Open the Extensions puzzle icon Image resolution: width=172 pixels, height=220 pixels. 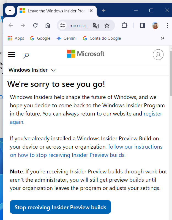124,25
